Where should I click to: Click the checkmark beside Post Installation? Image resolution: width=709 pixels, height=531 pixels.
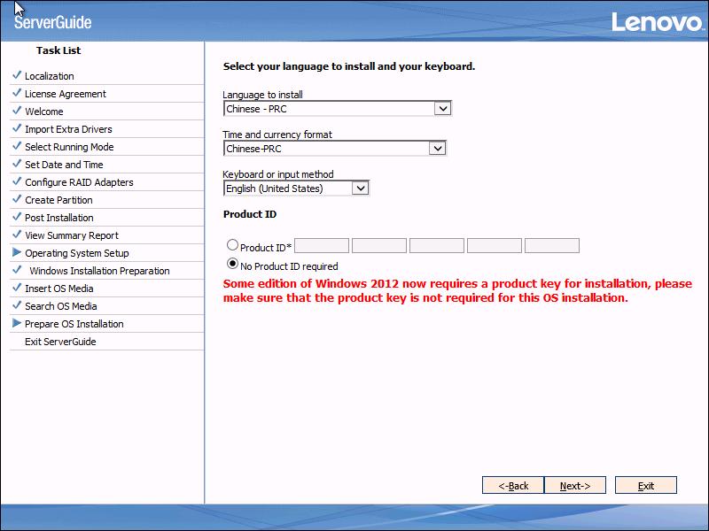pos(17,218)
